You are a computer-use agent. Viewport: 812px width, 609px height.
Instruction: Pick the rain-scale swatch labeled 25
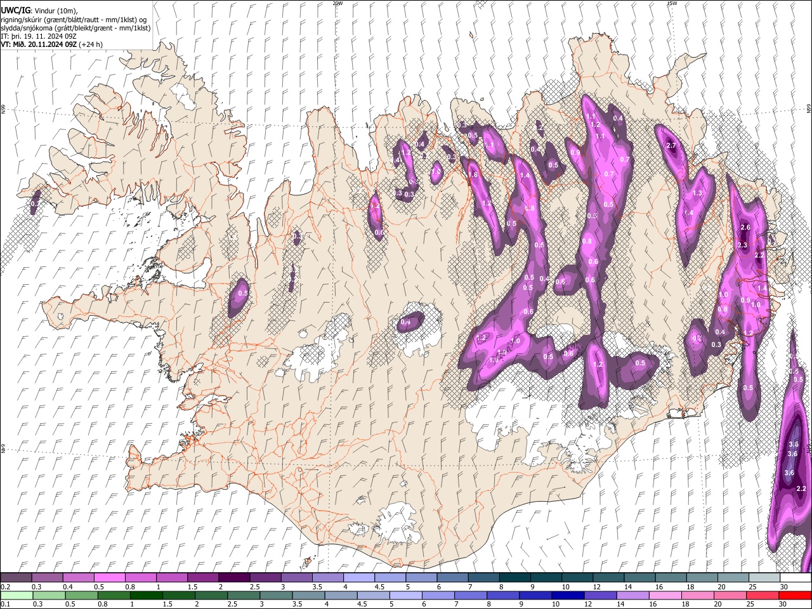tap(762, 595)
